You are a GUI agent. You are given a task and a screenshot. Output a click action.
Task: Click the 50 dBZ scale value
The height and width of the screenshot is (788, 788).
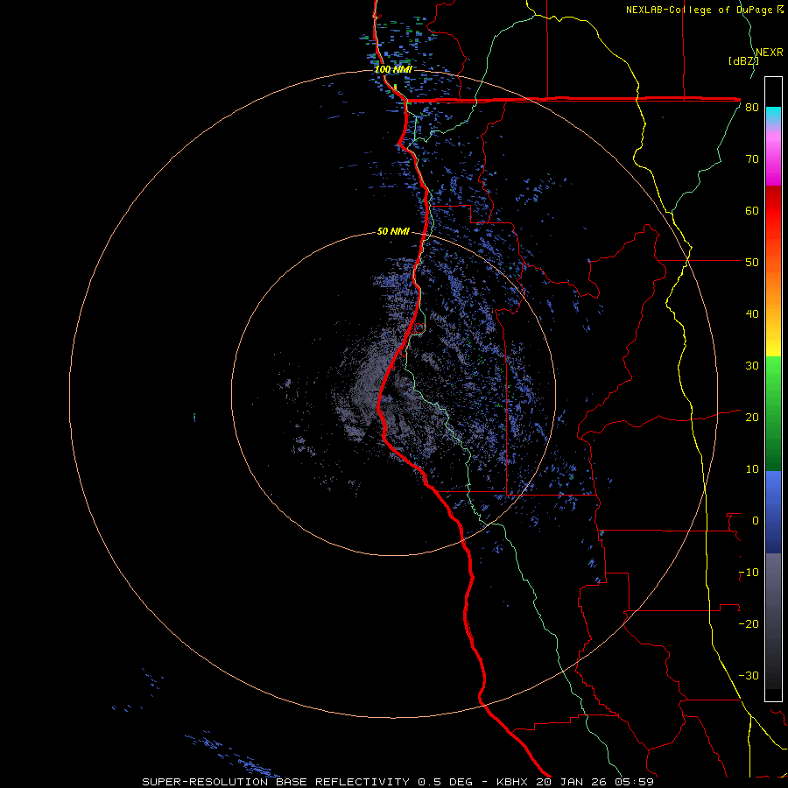pos(752,263)
